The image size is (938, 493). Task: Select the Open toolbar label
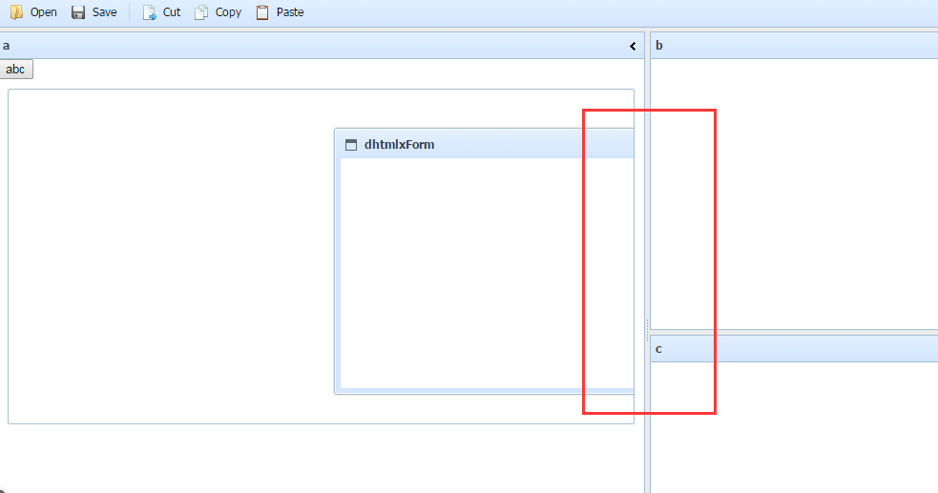[44, 12]
